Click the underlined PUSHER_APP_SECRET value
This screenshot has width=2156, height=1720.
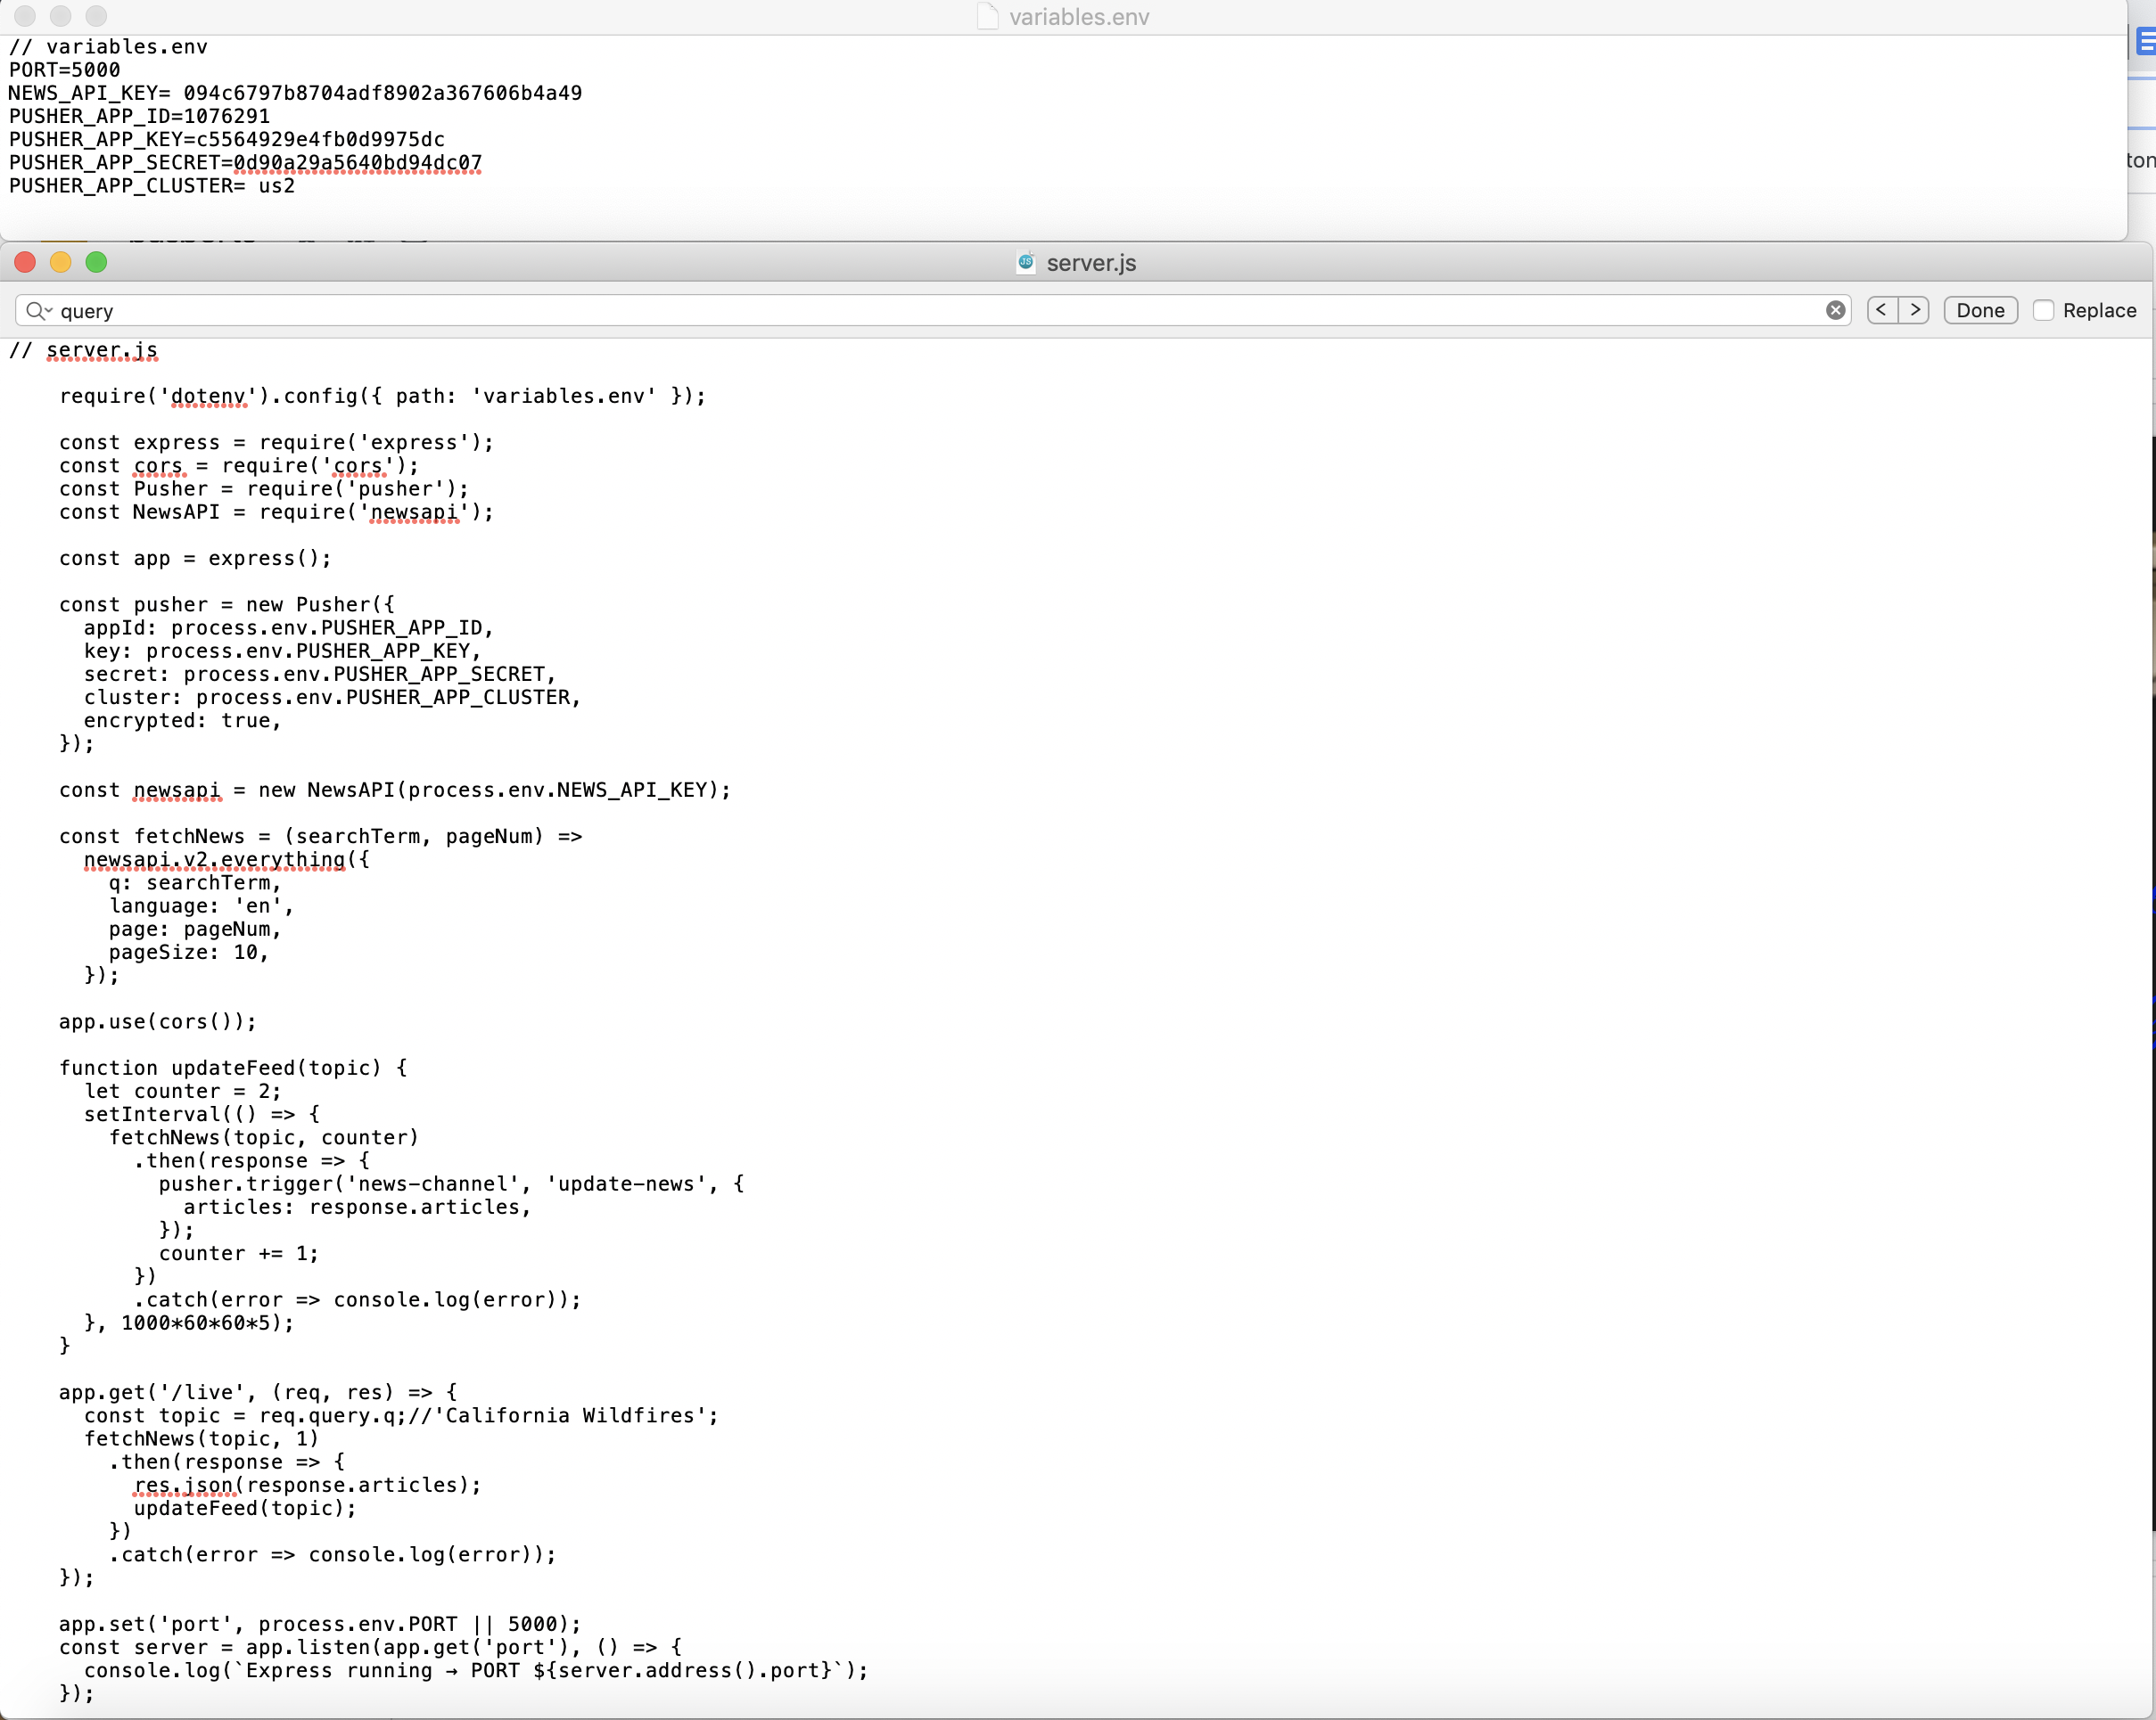pyautogui.click(x=357, y=163)
